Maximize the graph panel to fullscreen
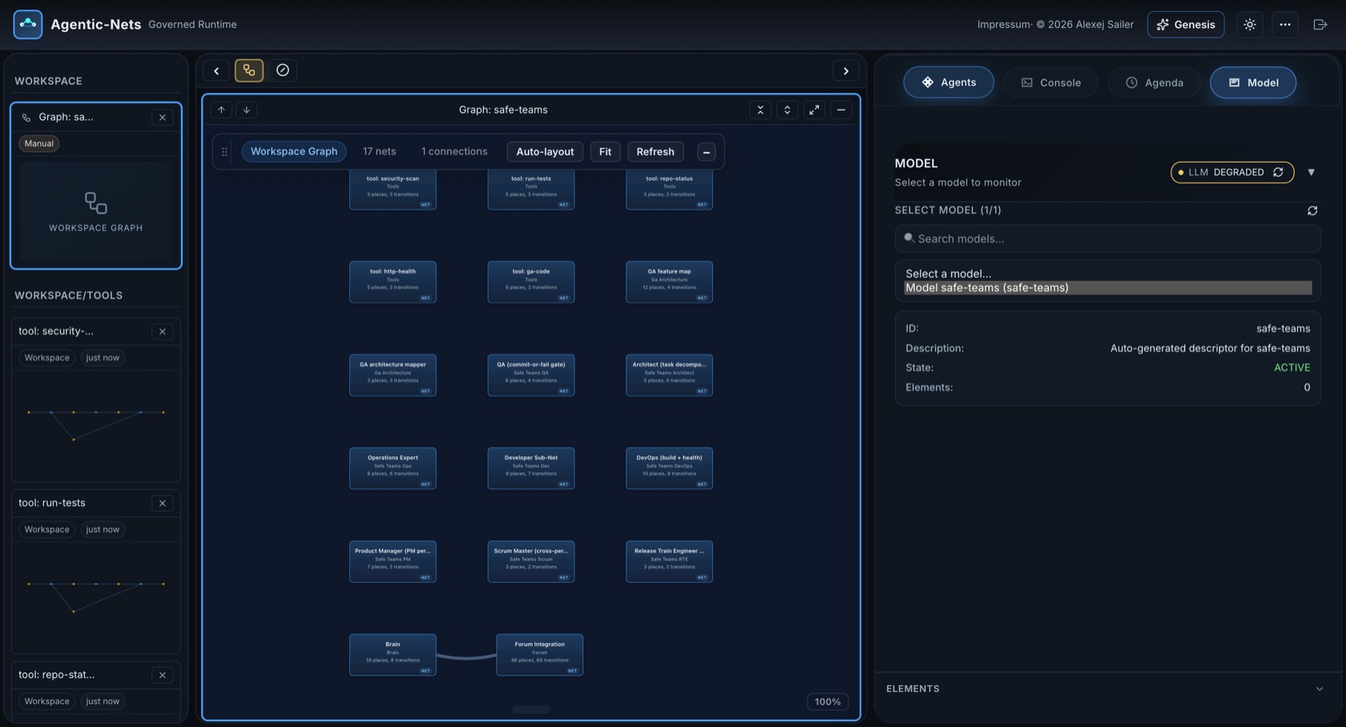 click(x=814, y=110)
